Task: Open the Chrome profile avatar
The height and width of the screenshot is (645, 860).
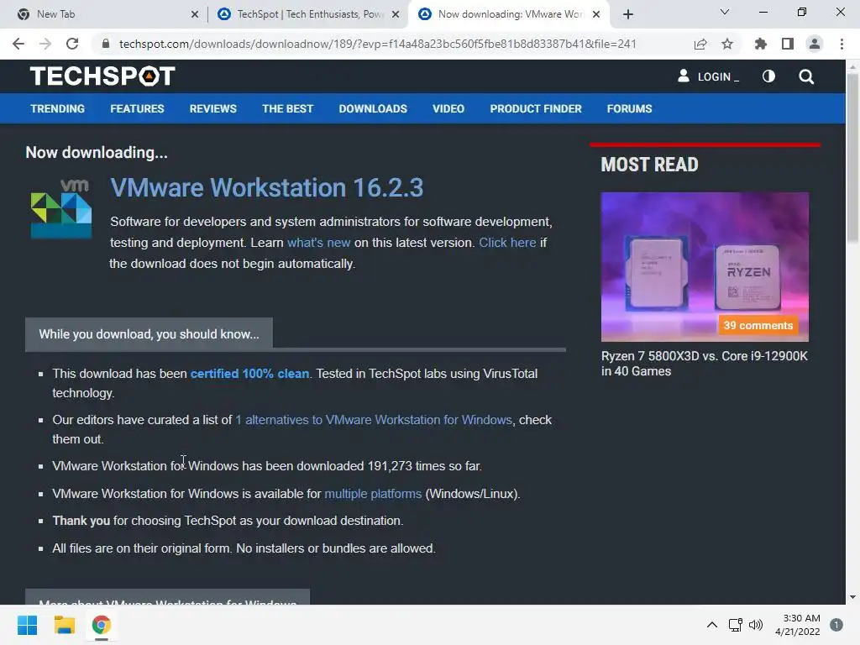Action: tap(815, 44)
